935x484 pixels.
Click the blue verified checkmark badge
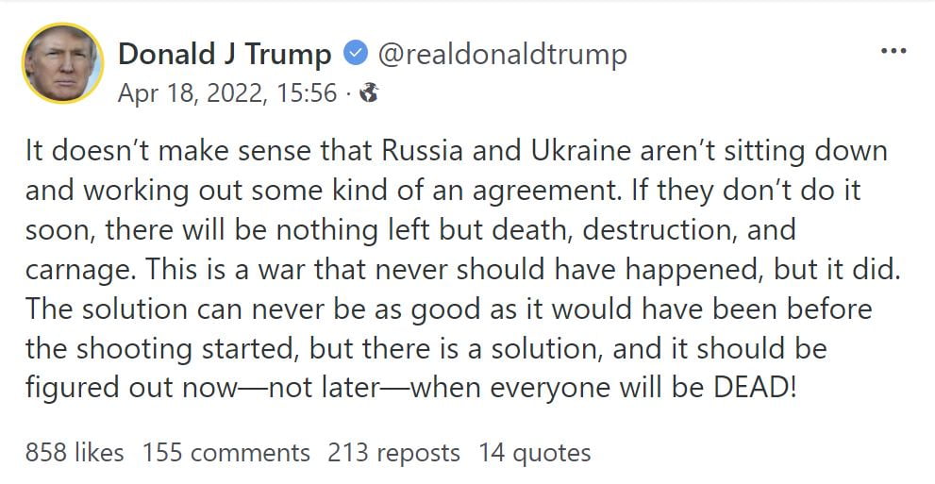pos(355,54)
